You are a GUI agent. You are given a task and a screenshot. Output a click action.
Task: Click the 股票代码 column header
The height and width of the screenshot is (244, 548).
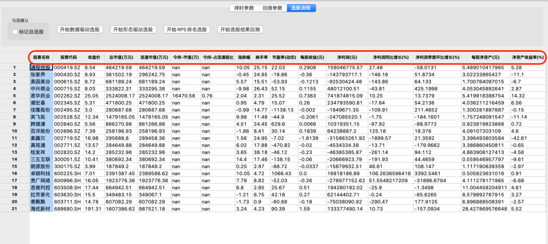(x=68, y=58)
